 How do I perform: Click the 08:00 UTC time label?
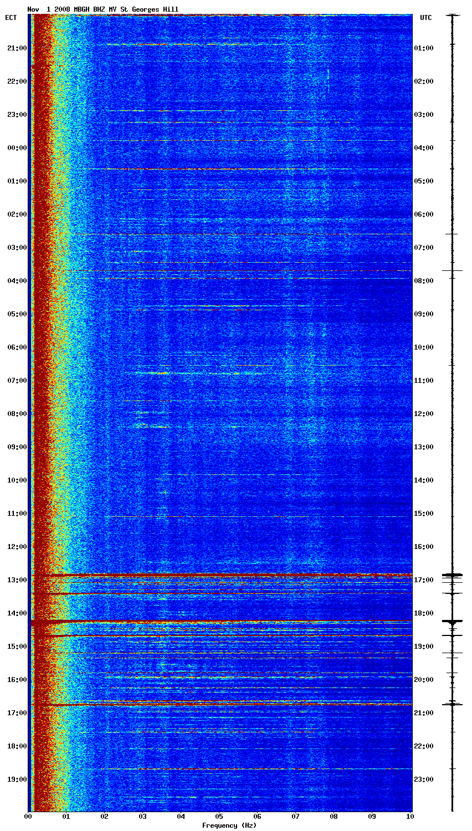tap(424, 281)
